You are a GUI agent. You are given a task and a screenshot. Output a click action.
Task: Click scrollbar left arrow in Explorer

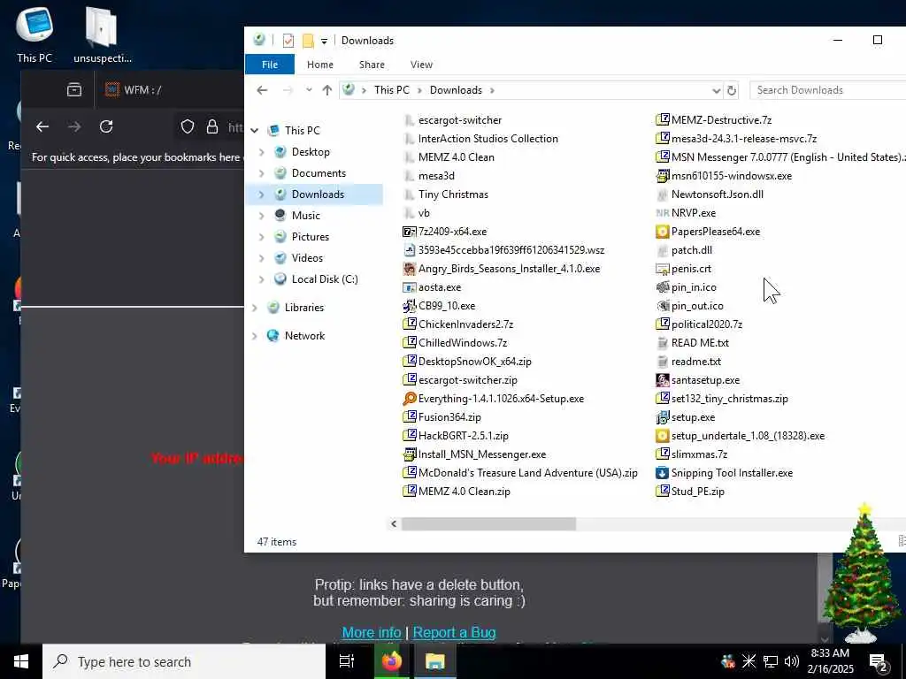click(394, 523)
